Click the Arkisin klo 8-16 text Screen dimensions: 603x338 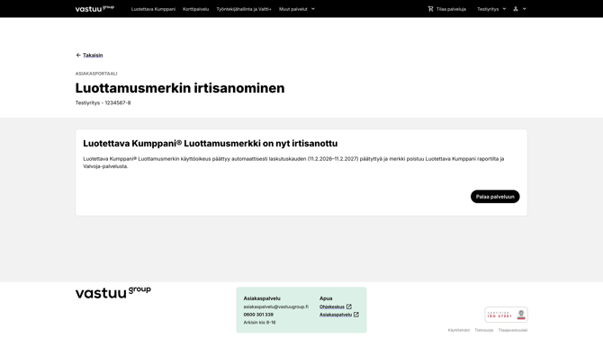tap(259, 322)
